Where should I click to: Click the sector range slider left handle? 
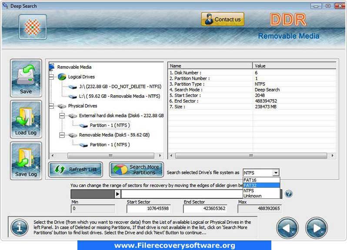coord(118,194)
